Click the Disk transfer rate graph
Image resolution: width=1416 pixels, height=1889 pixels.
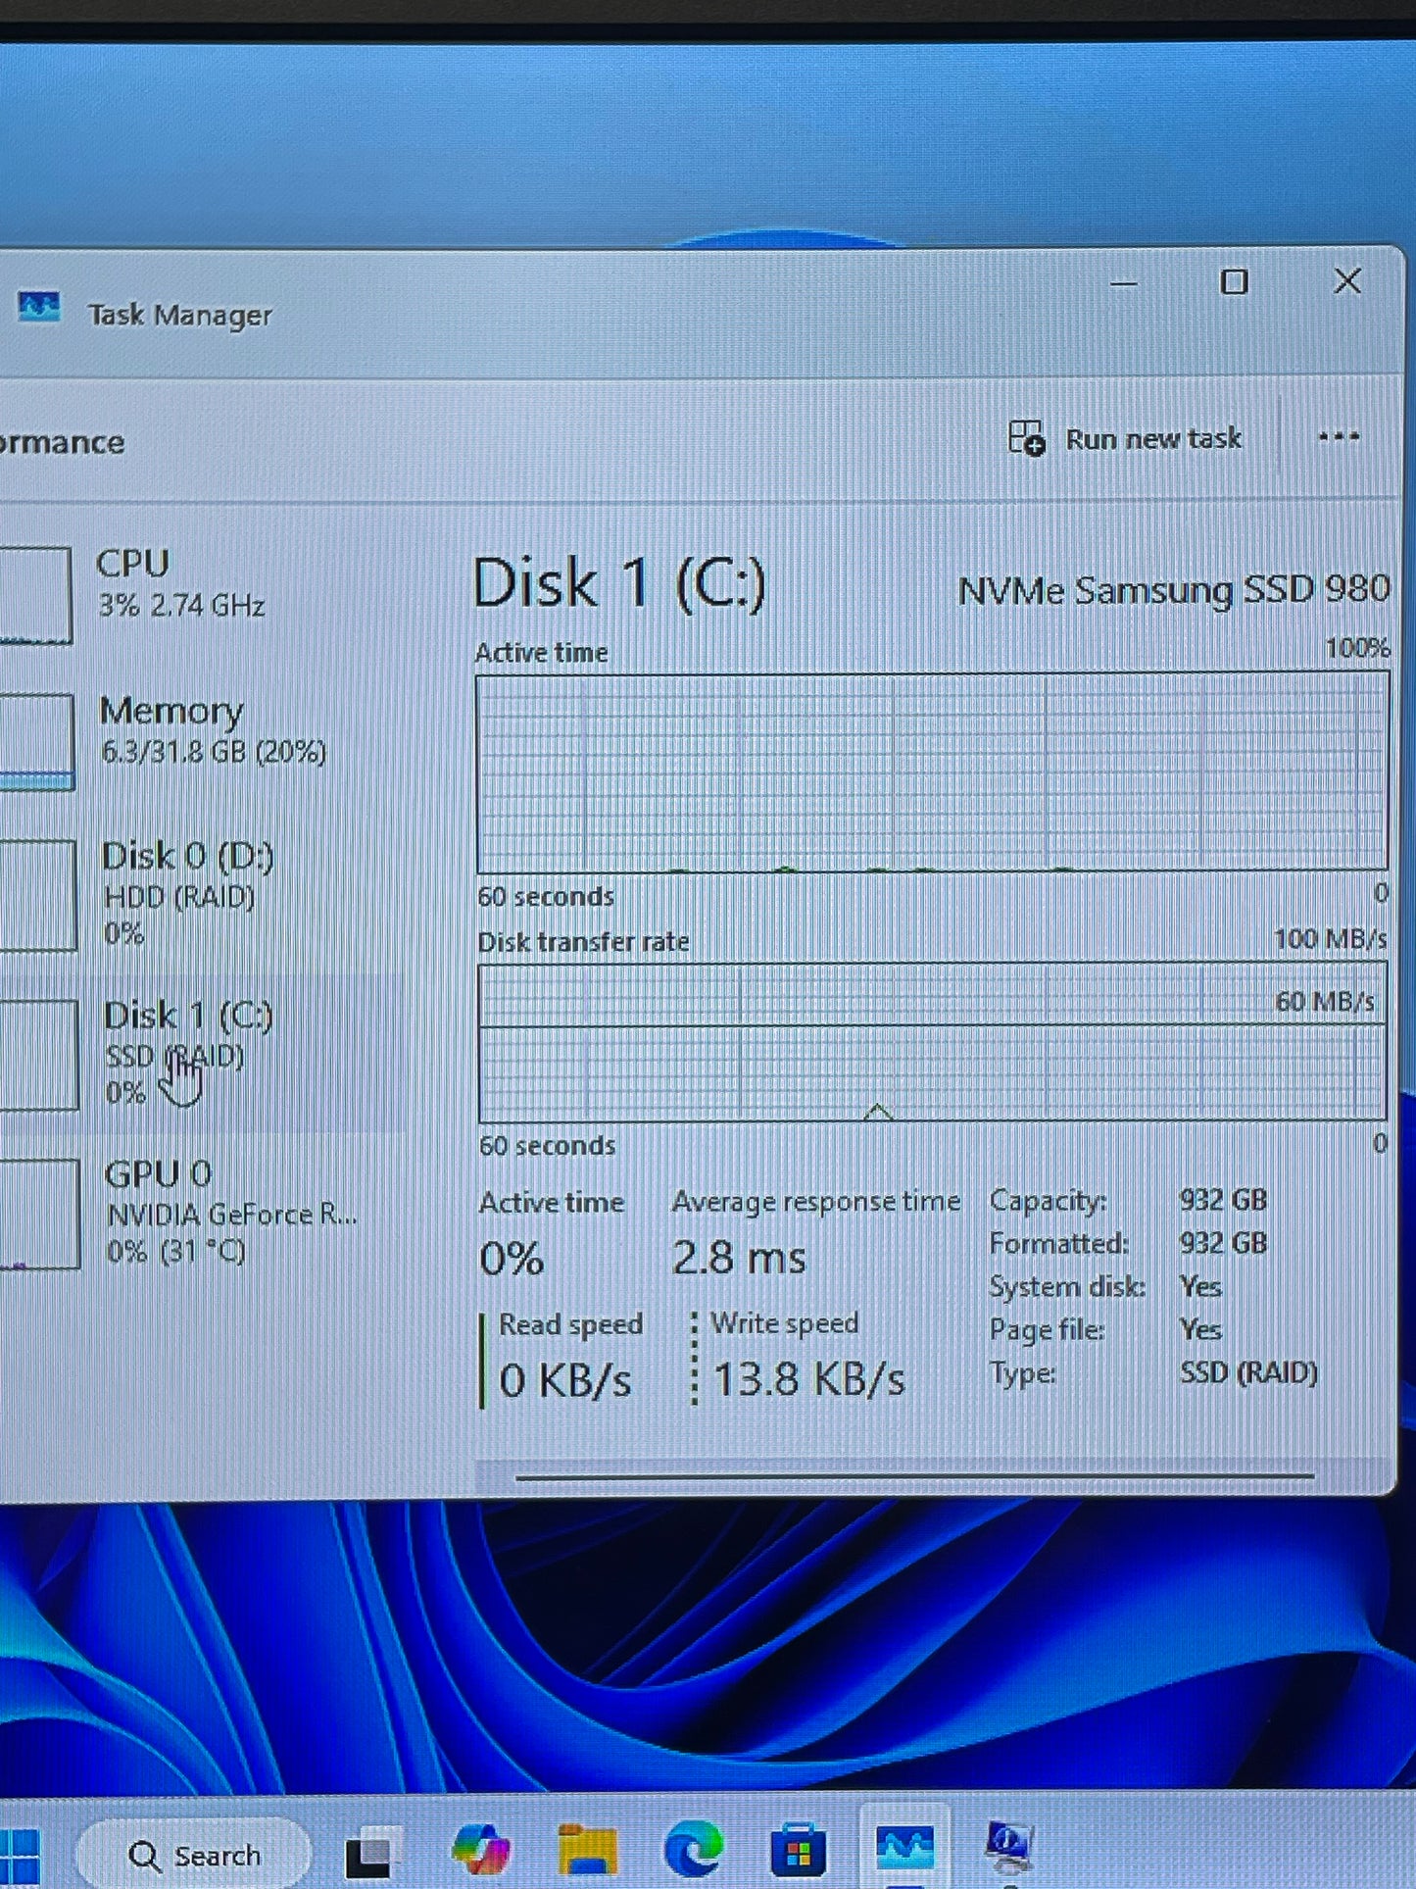(932, 1043)
